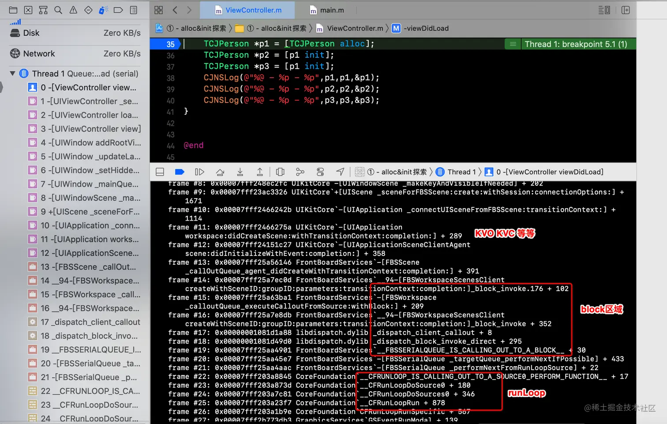Viewport: 667px width, 424px height.
Task: Add a new editor pane
Action: [626, 10]
